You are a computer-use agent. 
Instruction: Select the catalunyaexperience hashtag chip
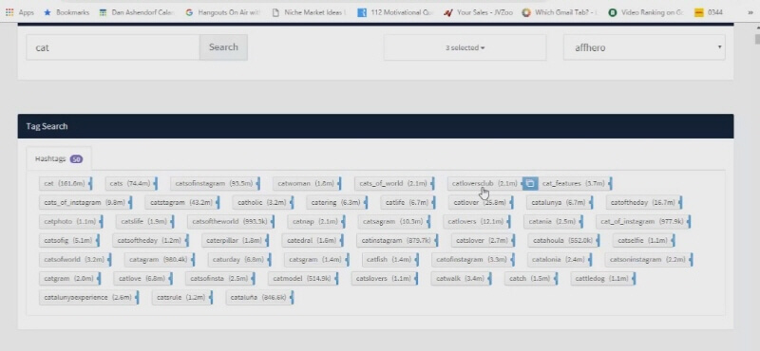pyautogui.click(x=89, y=297)
